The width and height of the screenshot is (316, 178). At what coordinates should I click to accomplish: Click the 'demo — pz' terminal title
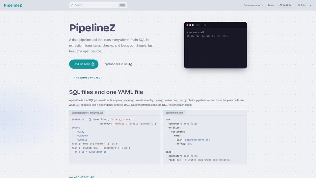pos(201,25)
